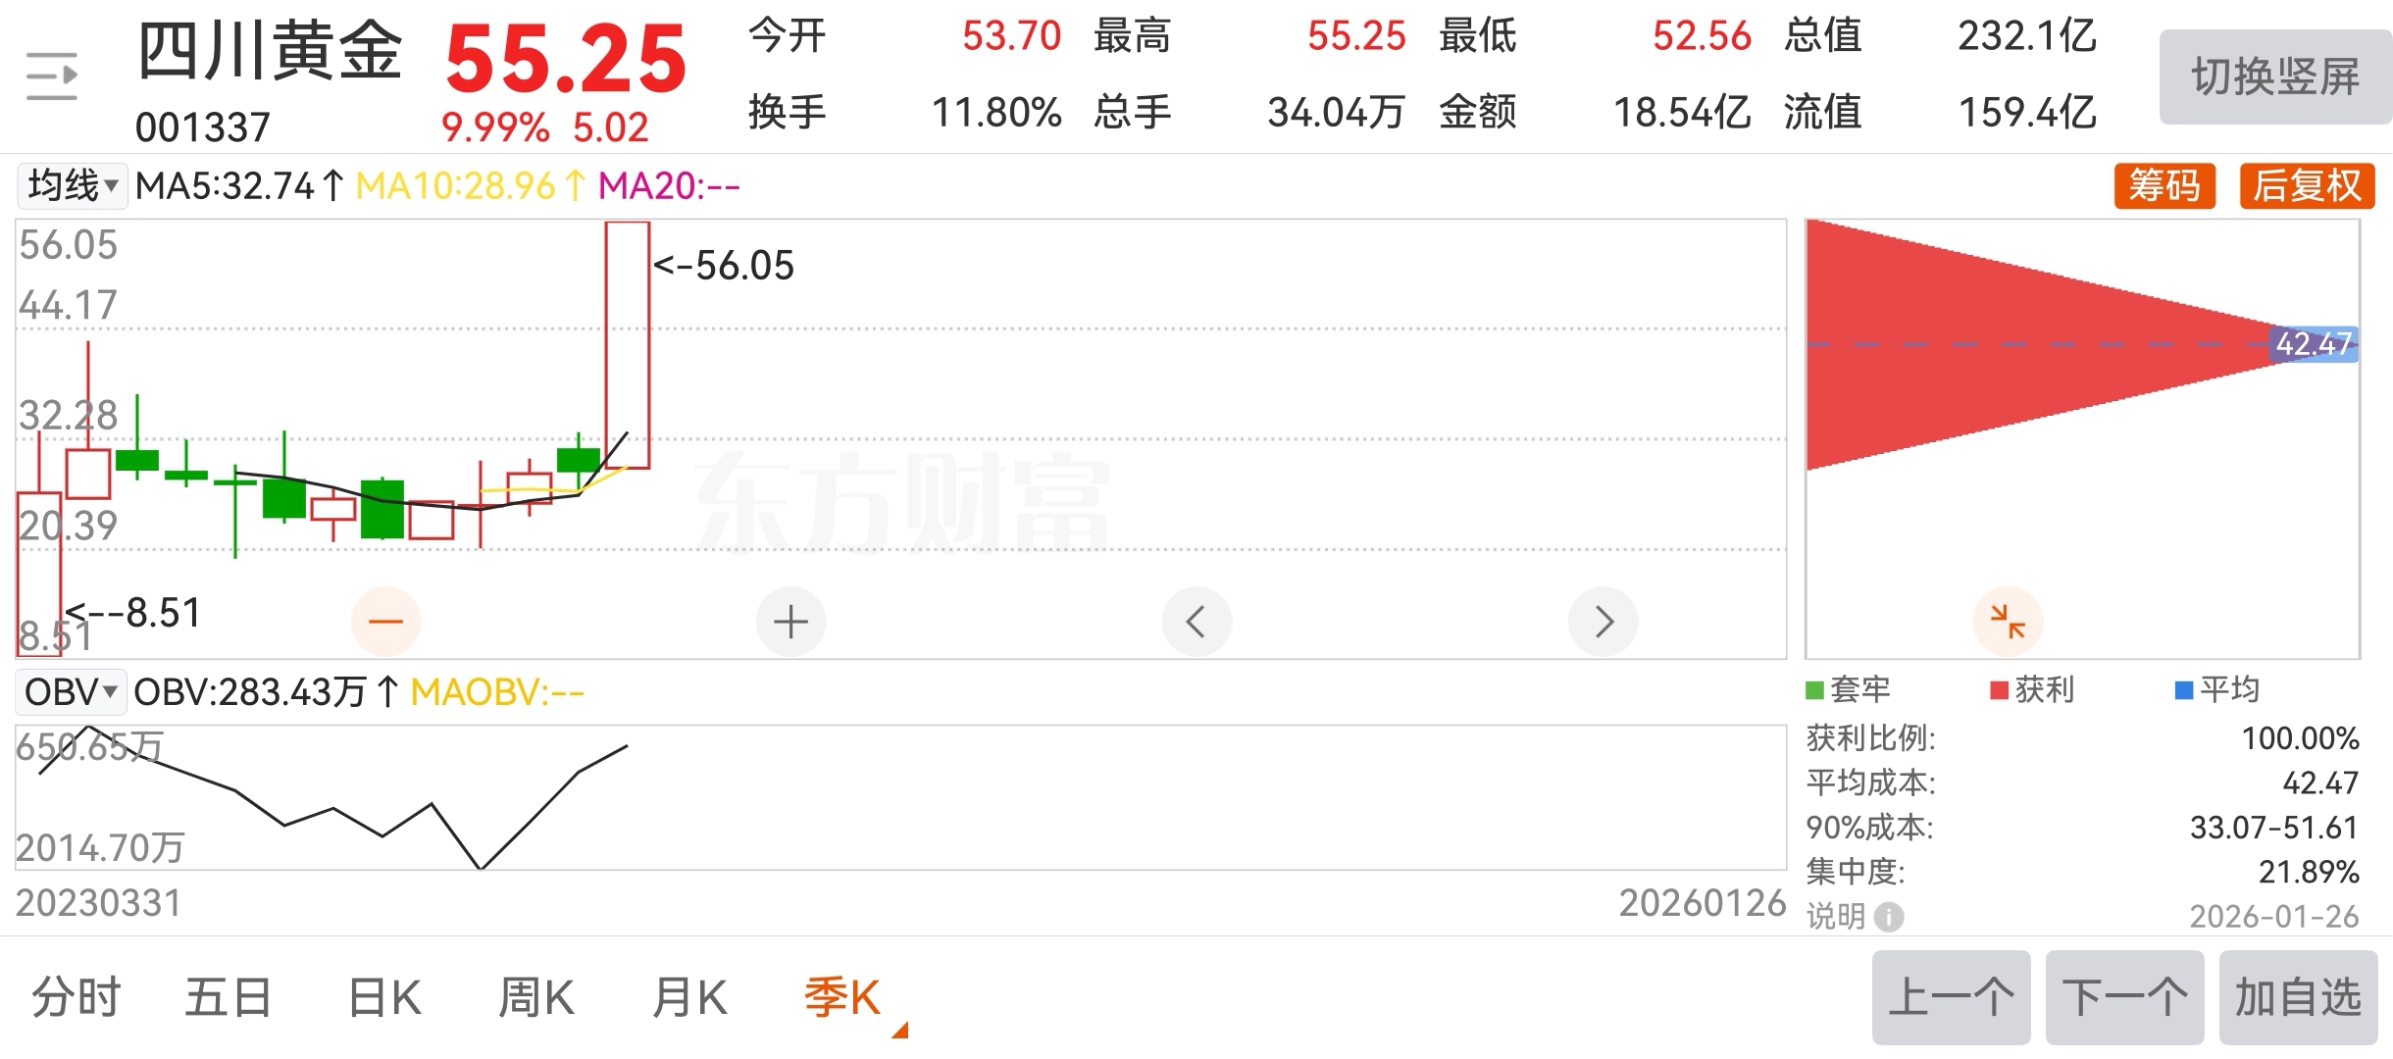Open the hamburger list menu icon

(x=52, y=76)
